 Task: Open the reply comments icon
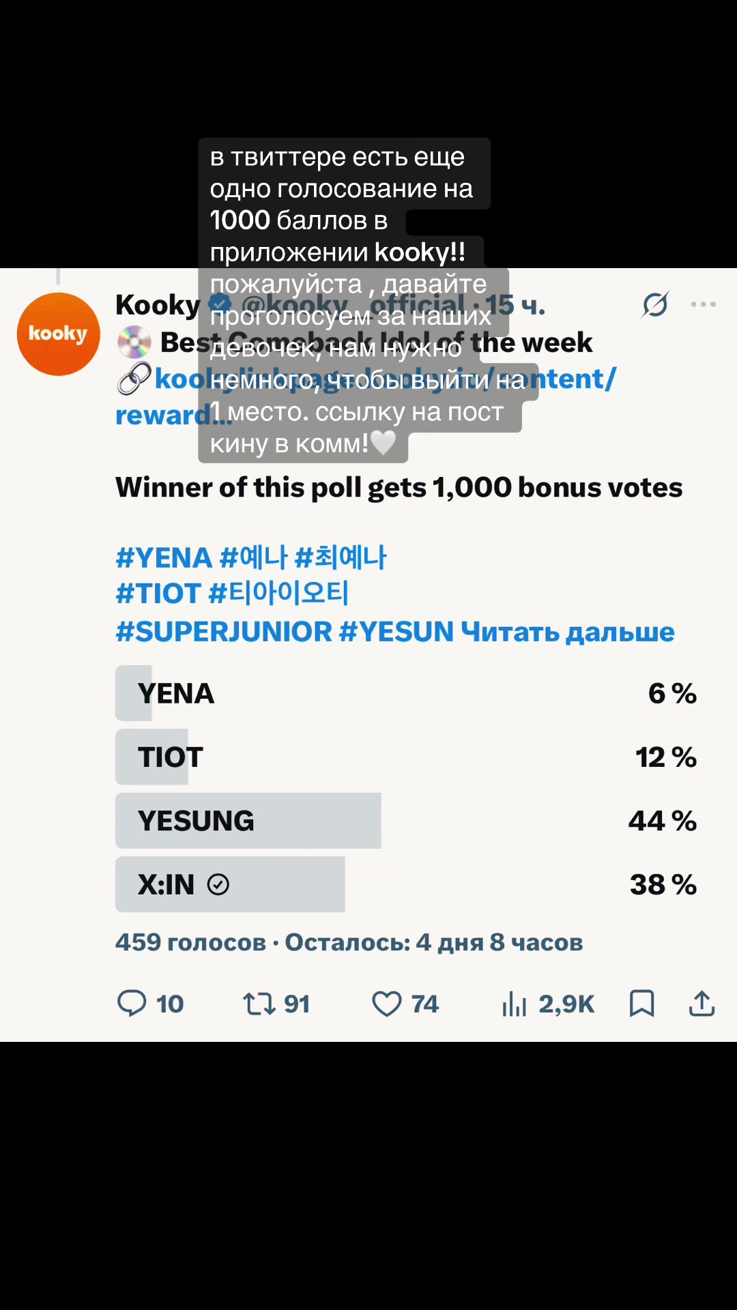[x=132, y=1004]
